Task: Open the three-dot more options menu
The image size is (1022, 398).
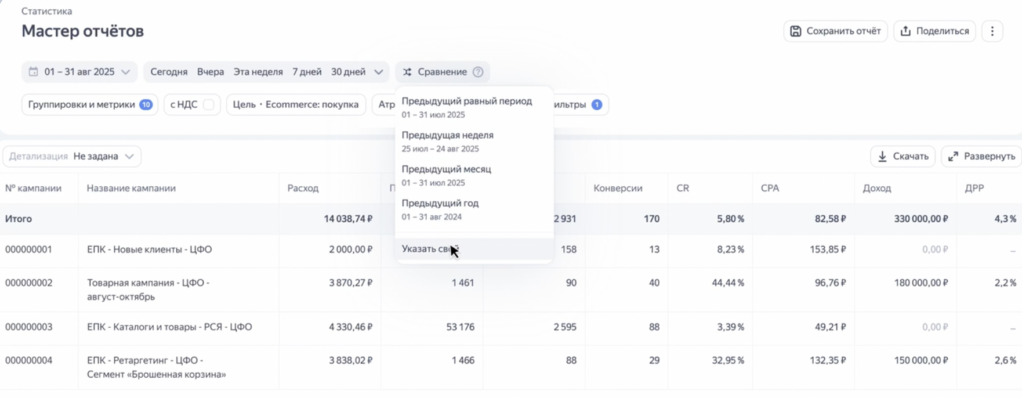Action: pyautogui.click(x=992, y=31)
